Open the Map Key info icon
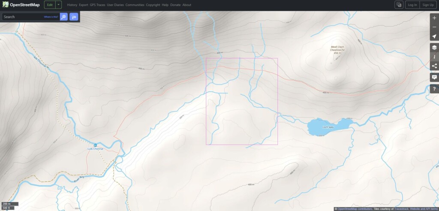This screenshot has height=211, width=439. coord(434,57)
